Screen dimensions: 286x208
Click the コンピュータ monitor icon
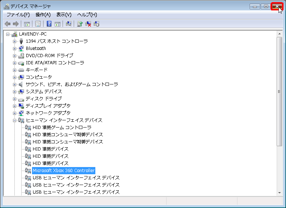[21, 77]
